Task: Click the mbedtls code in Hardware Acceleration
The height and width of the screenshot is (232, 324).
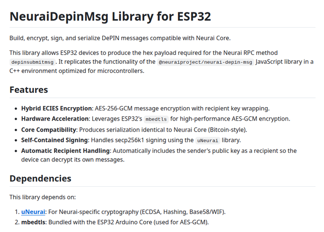Action: point(156,119)
